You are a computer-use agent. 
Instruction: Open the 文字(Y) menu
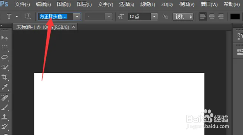pyautogui.click(x=105, y=4)
